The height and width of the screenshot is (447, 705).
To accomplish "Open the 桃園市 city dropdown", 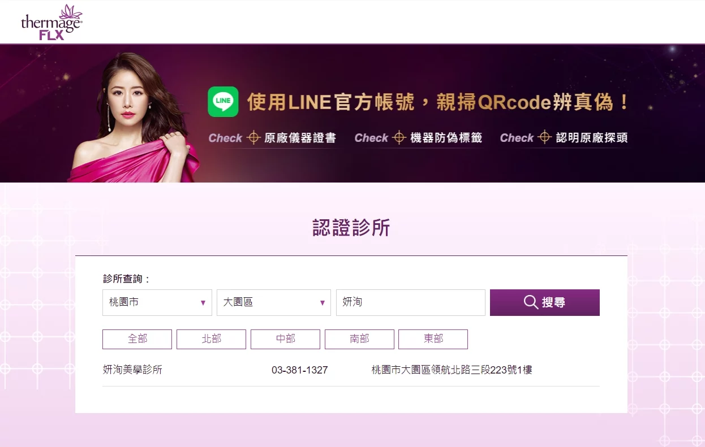I will click(x=157, y=302).
